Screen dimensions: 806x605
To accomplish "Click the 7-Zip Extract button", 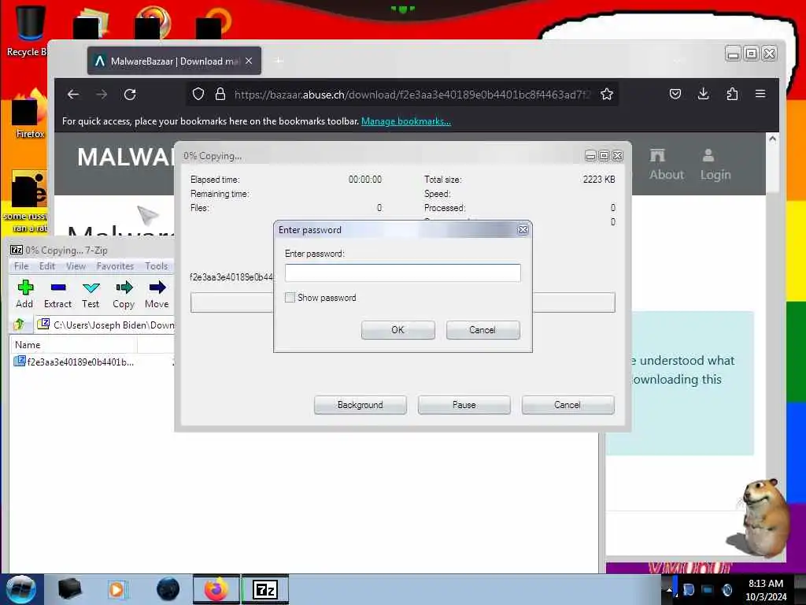I will click(57, 295).
